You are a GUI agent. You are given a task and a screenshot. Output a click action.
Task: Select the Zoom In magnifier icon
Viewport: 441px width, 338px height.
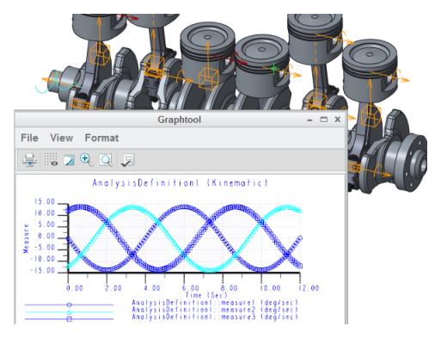pyautogui.click(x=86, y=159)
